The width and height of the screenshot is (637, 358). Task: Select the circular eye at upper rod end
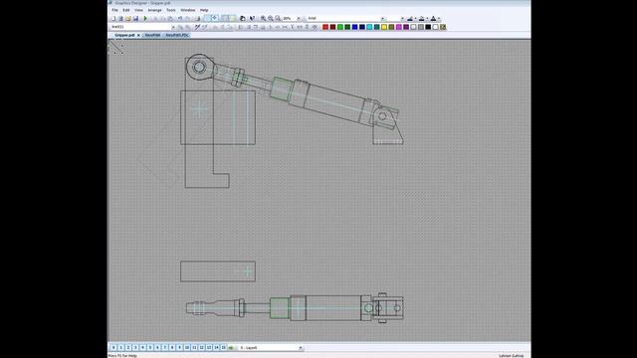click(199, 67)
